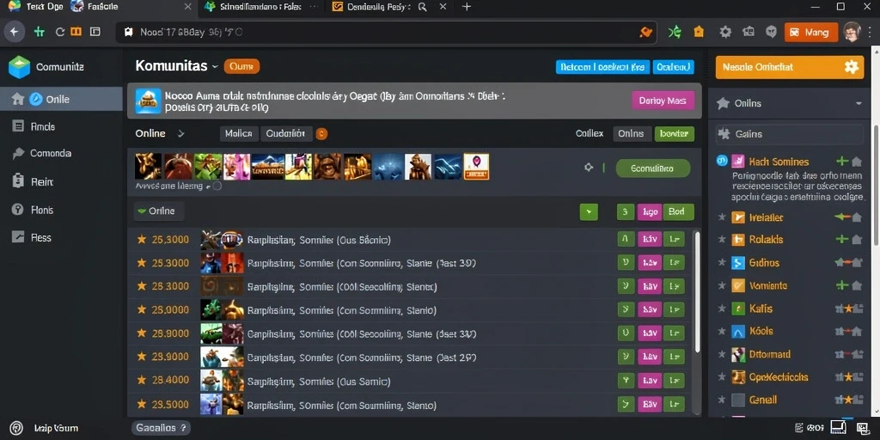
Task: Click the list vertical scrollbar
Action: (697, 292)
